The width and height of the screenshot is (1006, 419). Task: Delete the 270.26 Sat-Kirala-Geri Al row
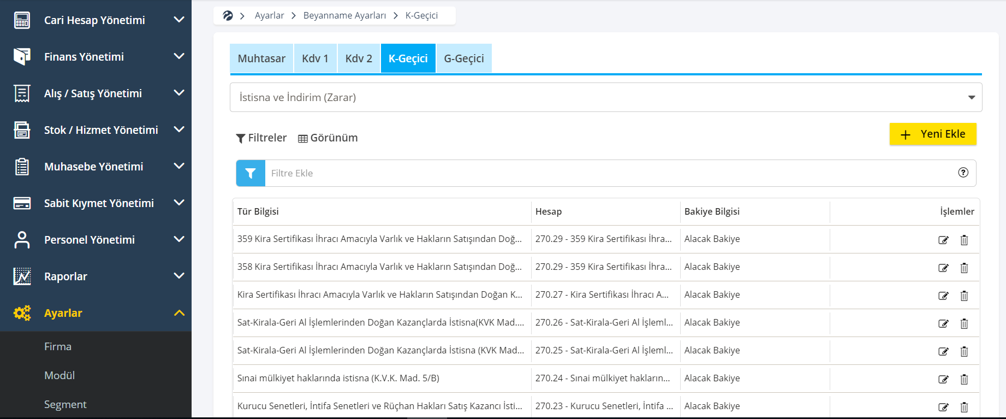pyautogui.click(x=965, y=323)
